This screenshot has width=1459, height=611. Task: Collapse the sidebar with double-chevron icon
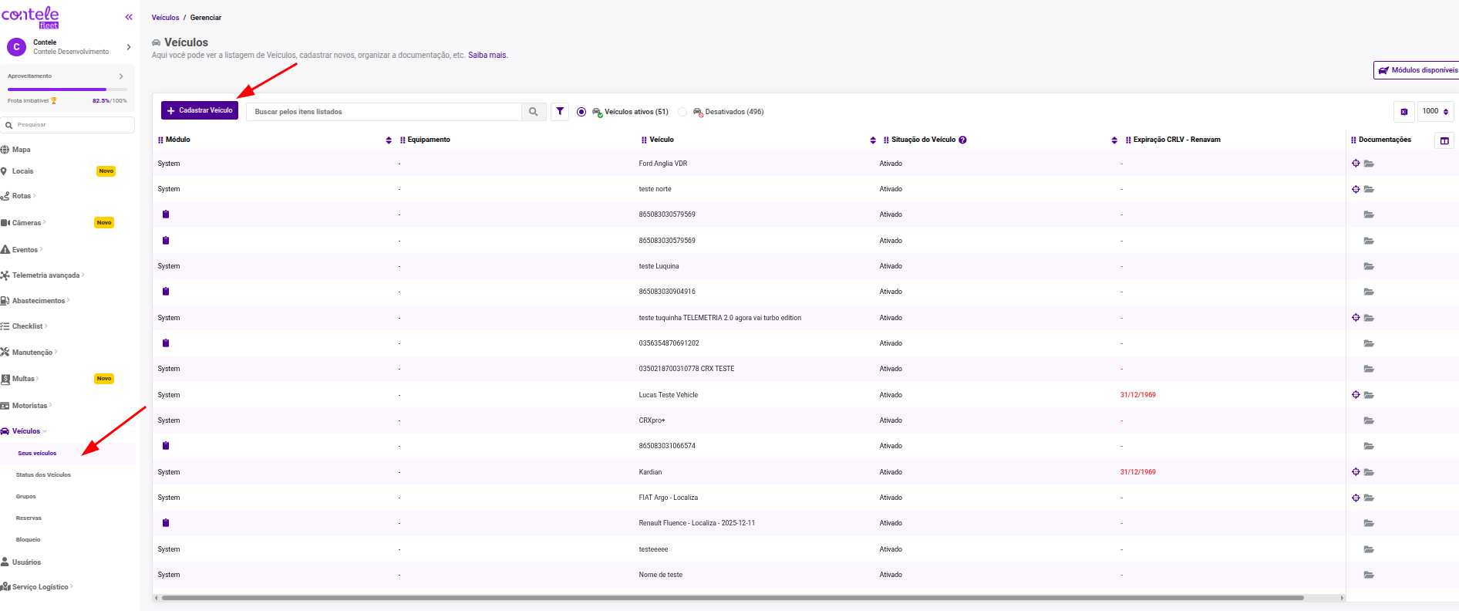129,17
